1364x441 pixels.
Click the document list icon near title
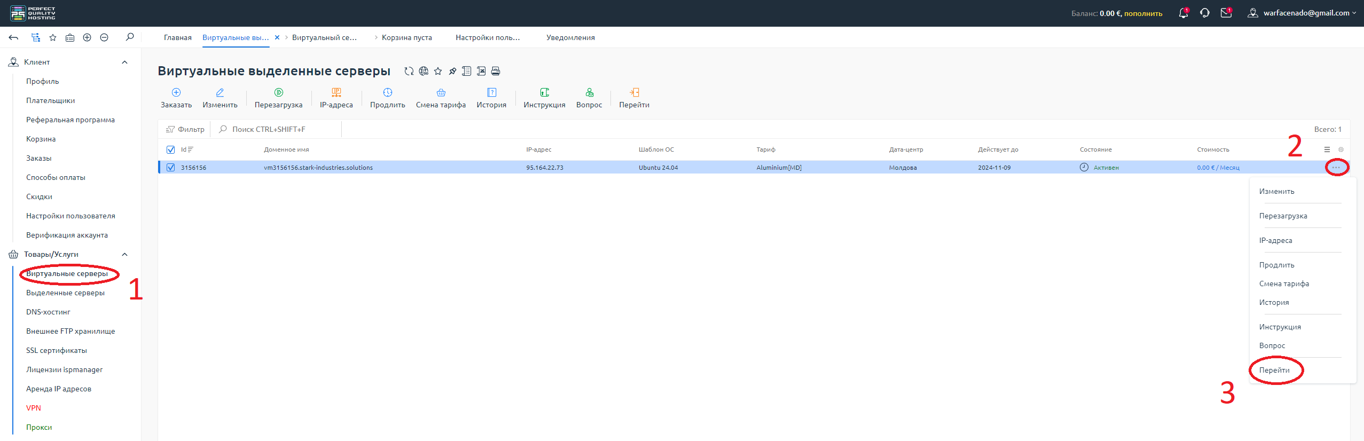coord(467,71)
